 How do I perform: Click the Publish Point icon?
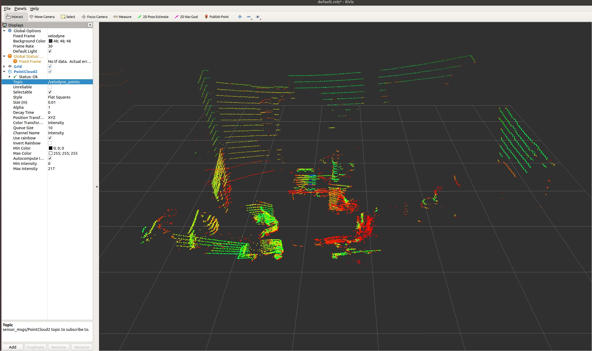pos(205,16)
